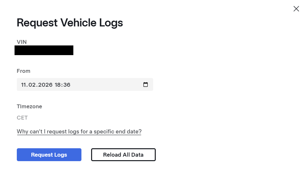Click empty space inside the From field
This screenshot has width=306, height=175.
(x=107, y=85)
